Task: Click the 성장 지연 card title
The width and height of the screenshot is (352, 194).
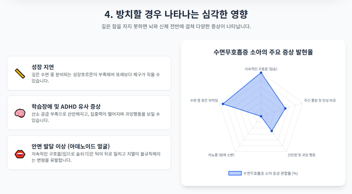Action: 43,67
